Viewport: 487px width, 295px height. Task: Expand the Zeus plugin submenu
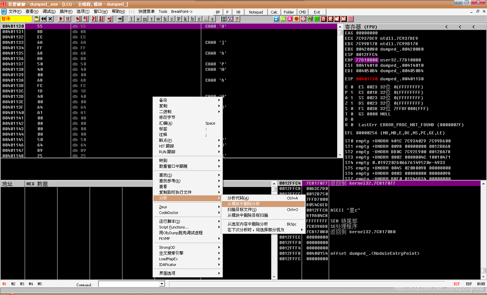188,207
